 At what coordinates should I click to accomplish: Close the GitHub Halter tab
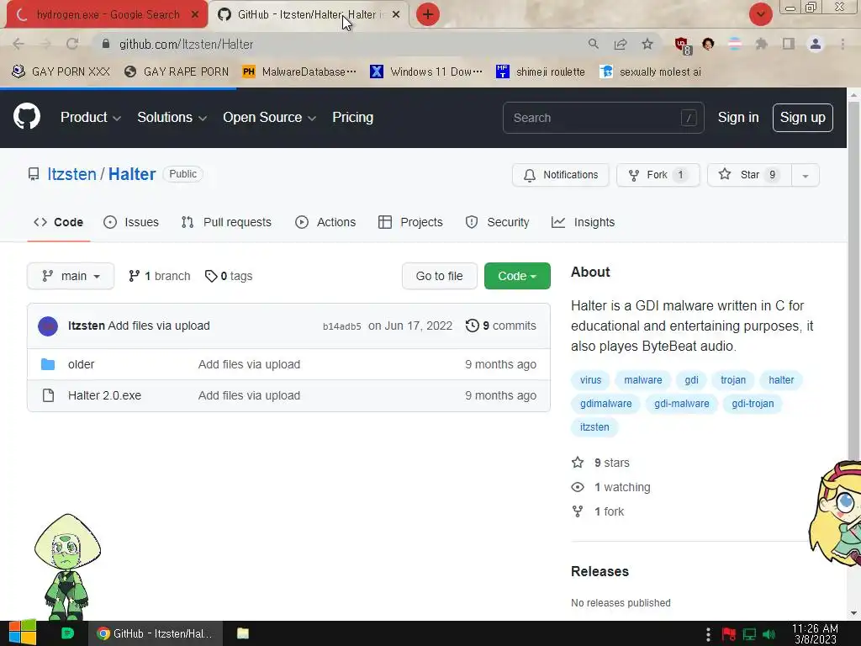coord(396,14)
